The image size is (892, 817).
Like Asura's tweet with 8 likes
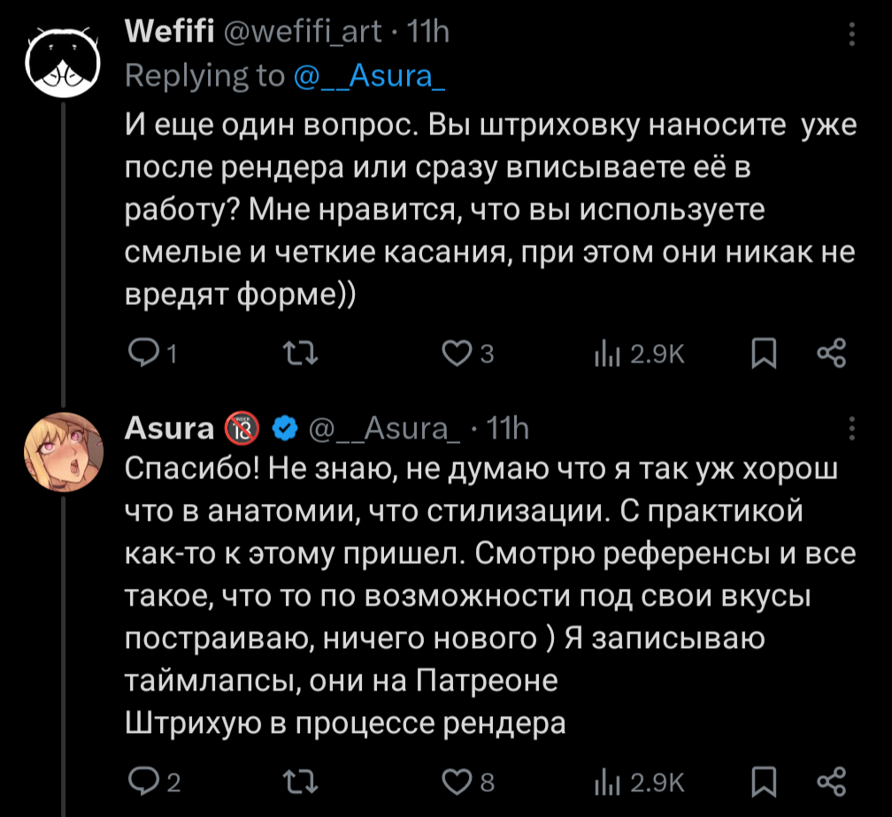point(455,781)
